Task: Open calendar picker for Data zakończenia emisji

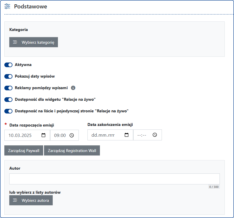Action: tap(127, 135)
